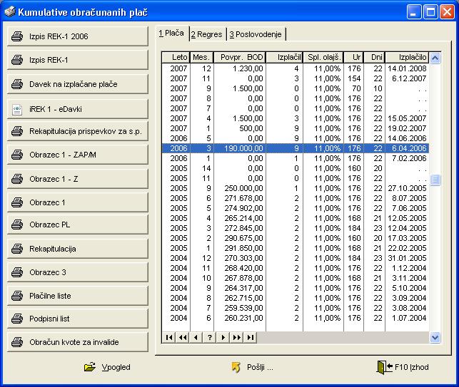Click the Pošlji ... button
459x387 pixels.
tap(253, 367)
